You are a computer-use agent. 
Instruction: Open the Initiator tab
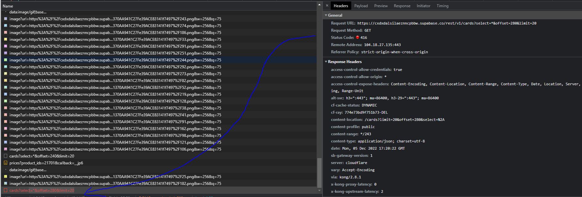click(423, 6)
